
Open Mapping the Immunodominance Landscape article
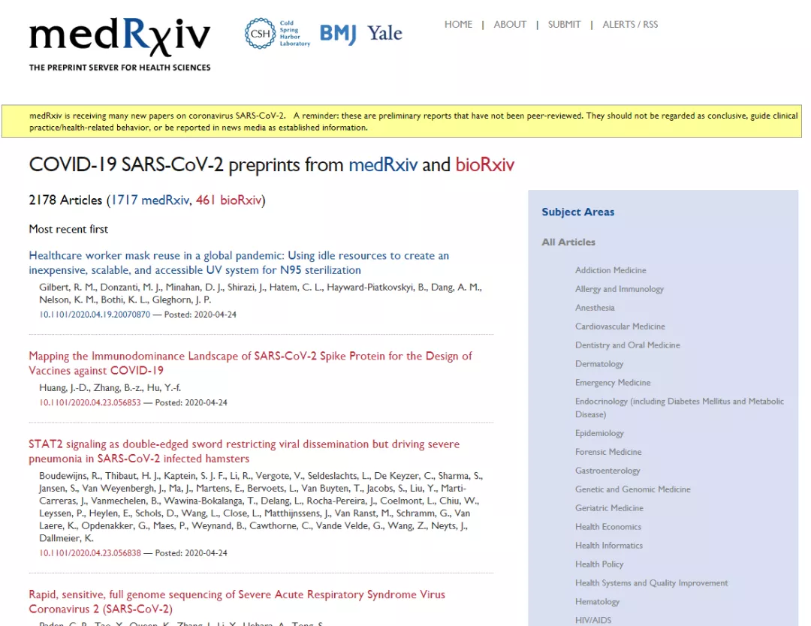tap(250, 363)
